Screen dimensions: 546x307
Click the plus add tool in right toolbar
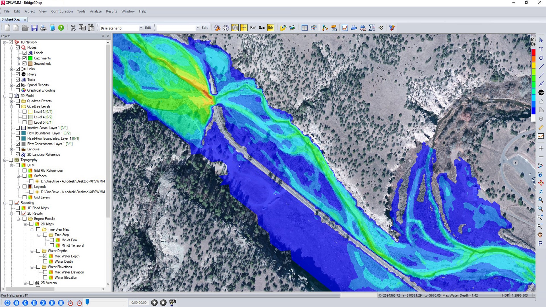(541, 148)
